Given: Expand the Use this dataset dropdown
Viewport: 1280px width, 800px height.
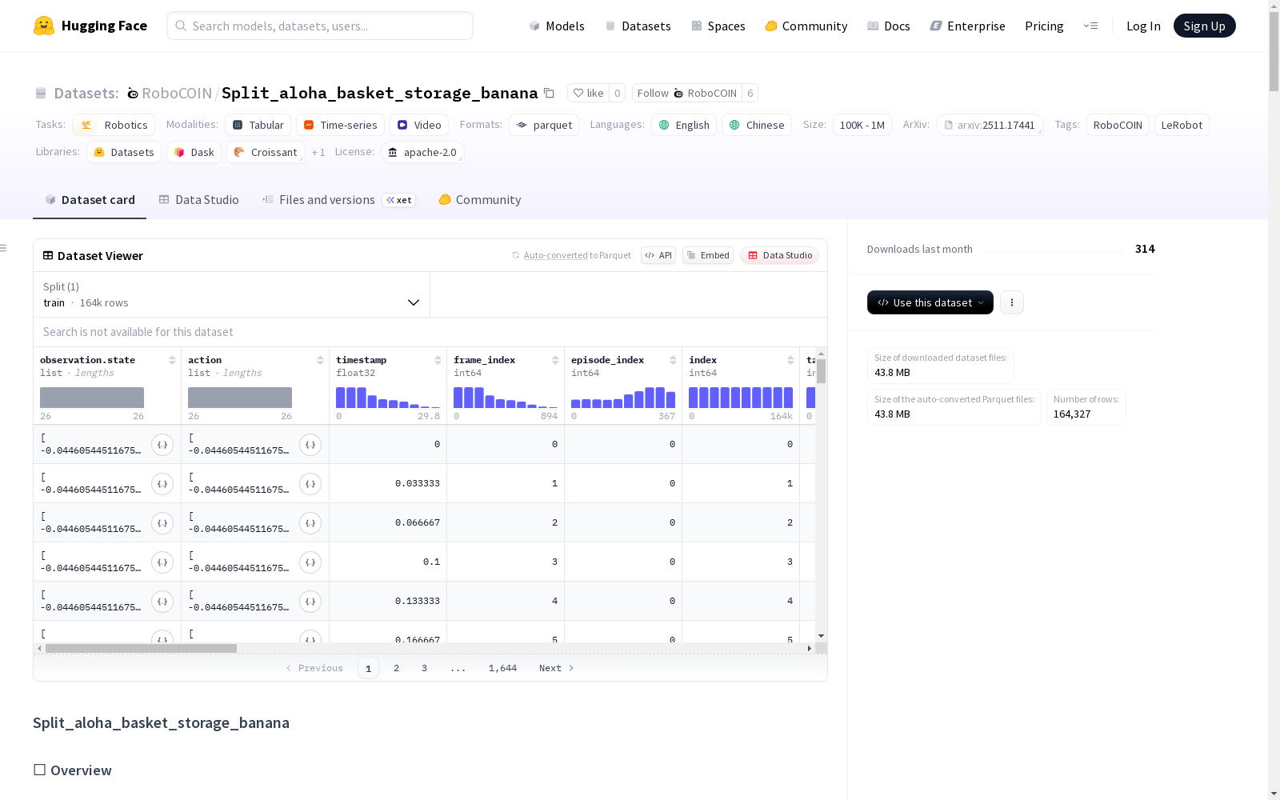Looking at the screenshot, I should click(930, 302).
